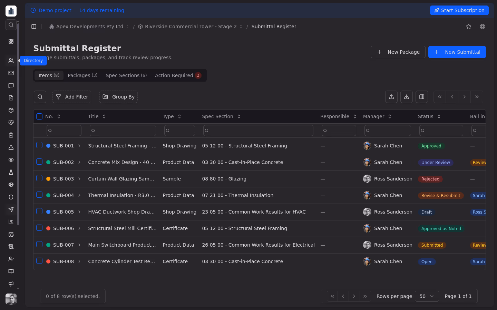Click the download icon above the table
Viewport: 497px width, 310px height.
point(406,97)
